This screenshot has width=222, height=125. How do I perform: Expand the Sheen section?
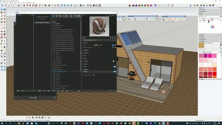tap(85, 58)
